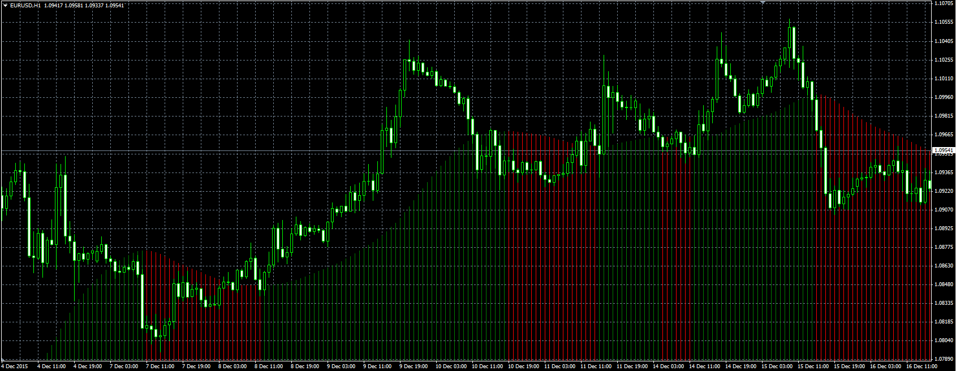This screenshot has height=371, width=956.
Task: Click the 1.10555 price axis label
Action: pos(943,22)
